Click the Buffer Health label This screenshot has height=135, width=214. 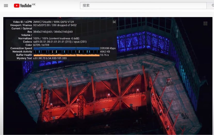[24, 55]
